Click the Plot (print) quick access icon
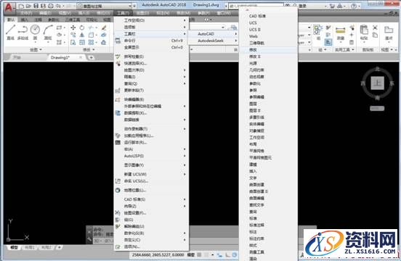This screenshot has height=261, width=401. 51,6
